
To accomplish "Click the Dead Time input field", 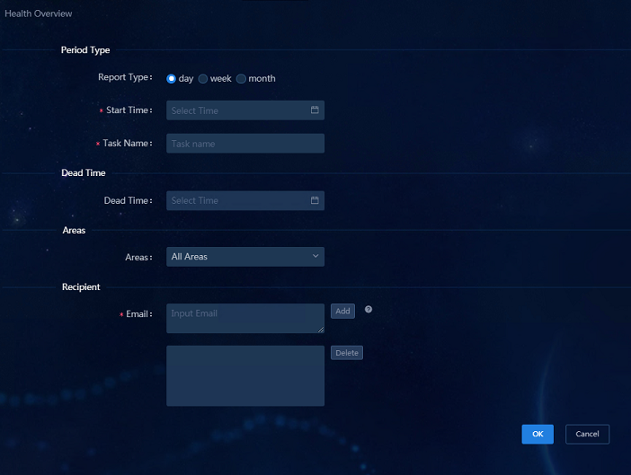I will tap(245, 200).
